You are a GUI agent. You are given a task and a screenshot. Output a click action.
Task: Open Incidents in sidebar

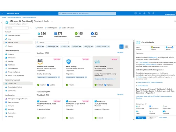(10, 54)
